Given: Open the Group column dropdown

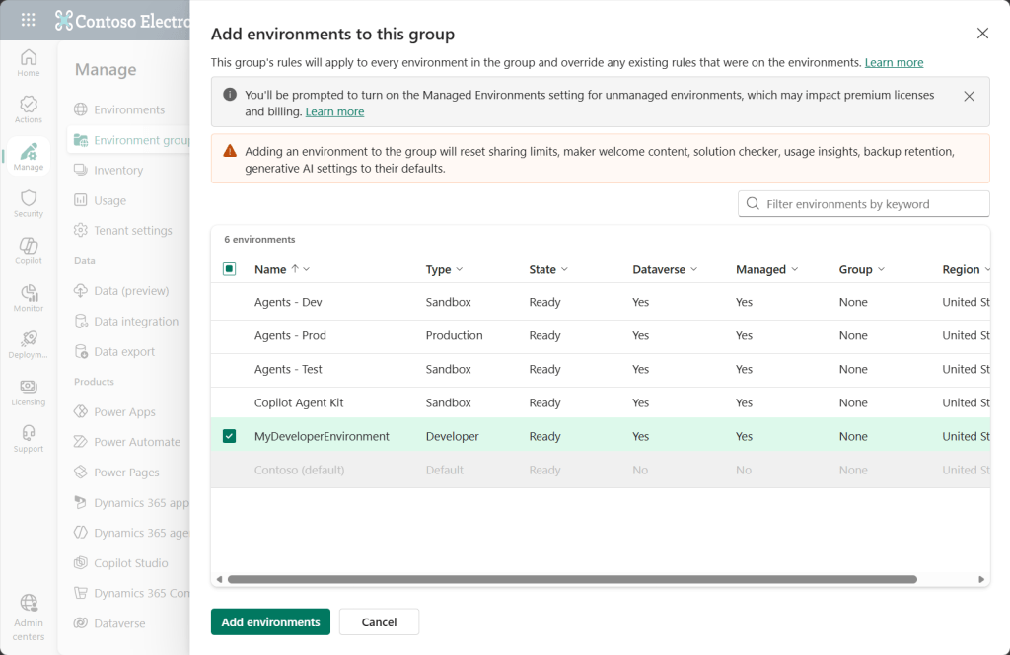Looking at the screenshot, I should pos(881,269).
